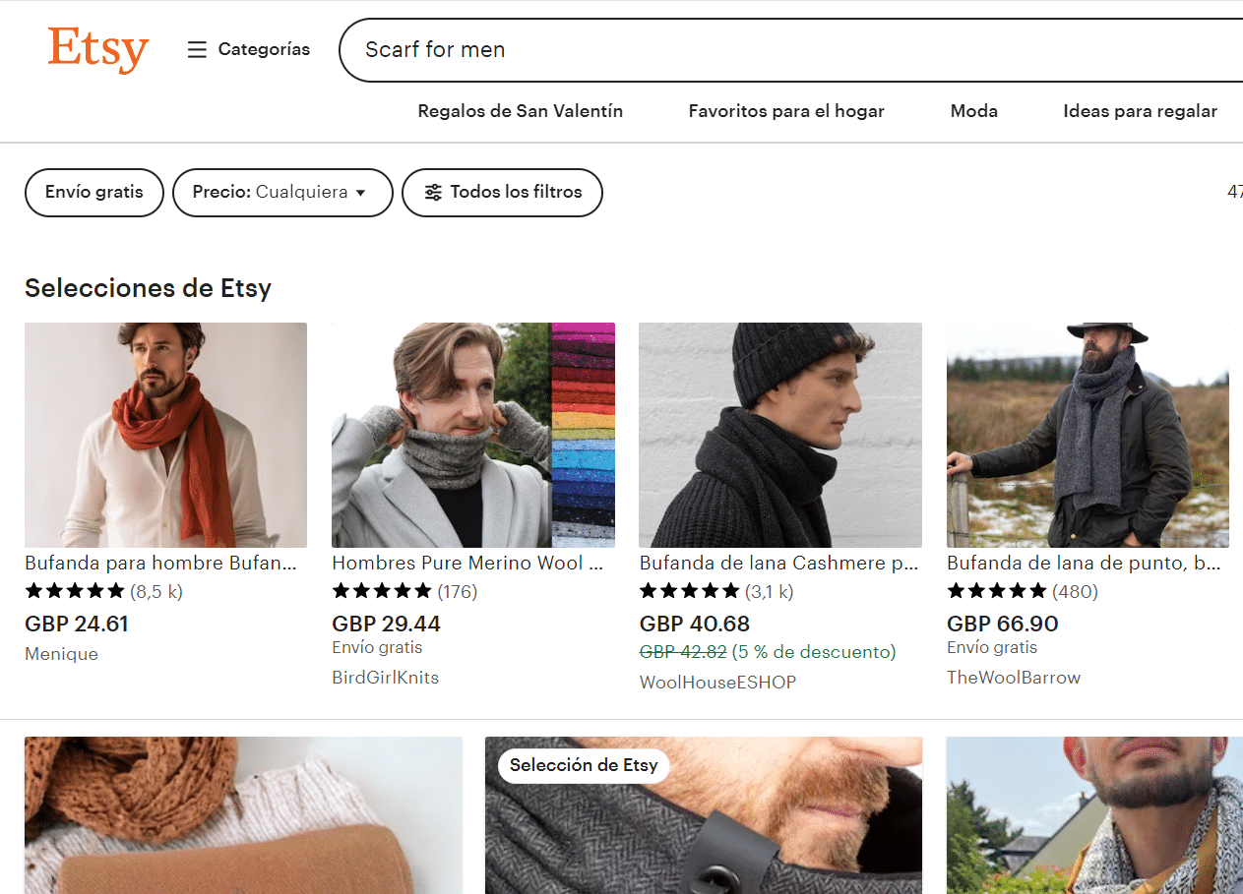
Task: Open Ideas para regalar section
Action: click(x=1140, y=111)
